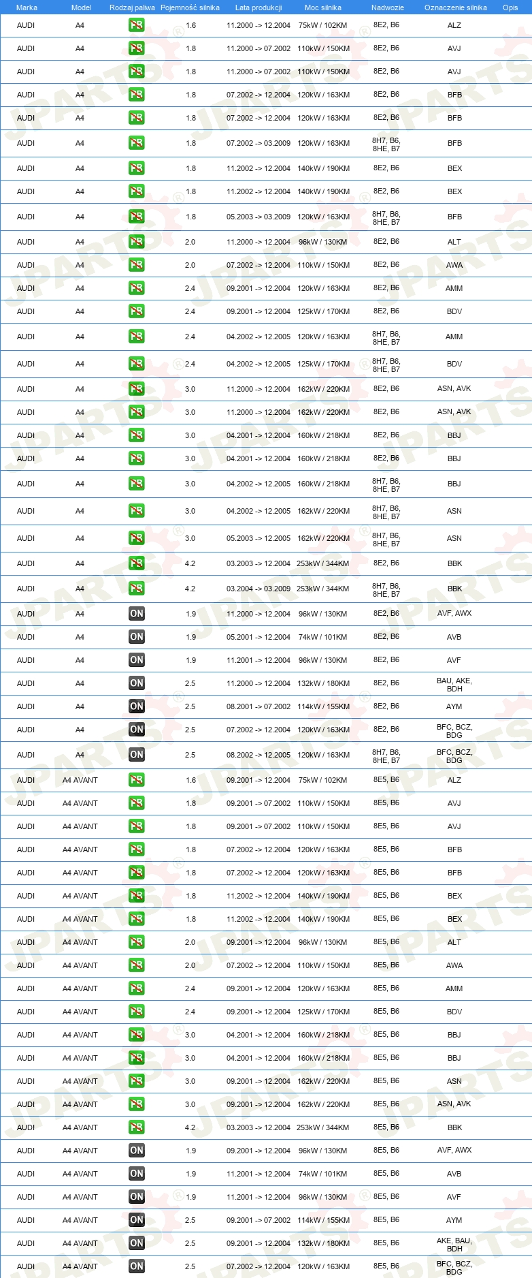Click the PB fuel icon in A4 2.0 ALT 8E2 row
Screen dimensions: 532x1278
pyautogui.click(x=136, y=242)
